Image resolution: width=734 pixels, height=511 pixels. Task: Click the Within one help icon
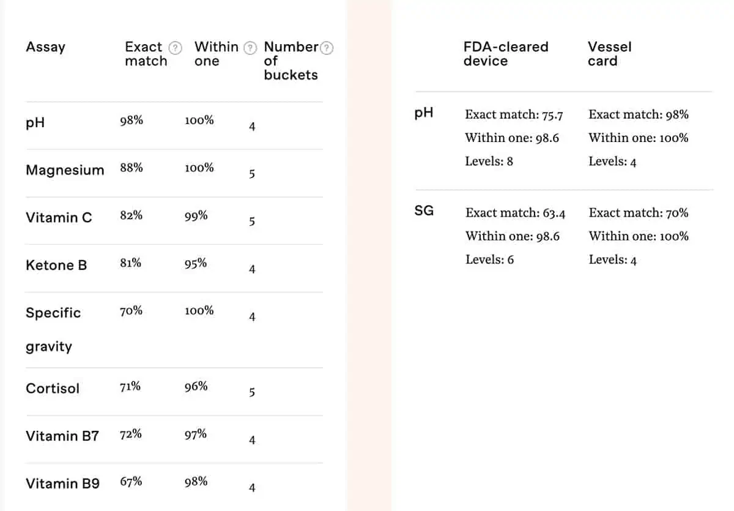click(x=250, y=48)
